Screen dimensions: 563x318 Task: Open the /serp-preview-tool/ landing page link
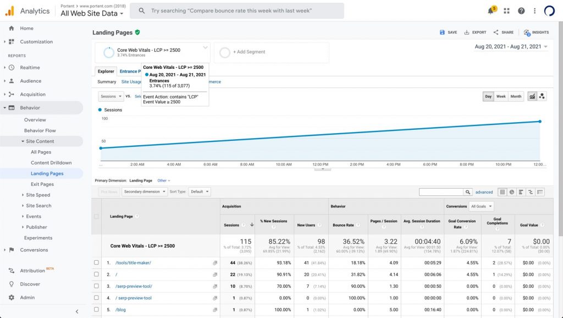click(134, 287)
